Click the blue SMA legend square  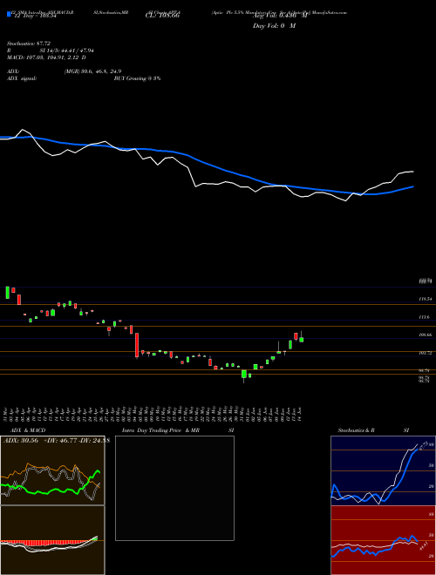click(9, 14)
